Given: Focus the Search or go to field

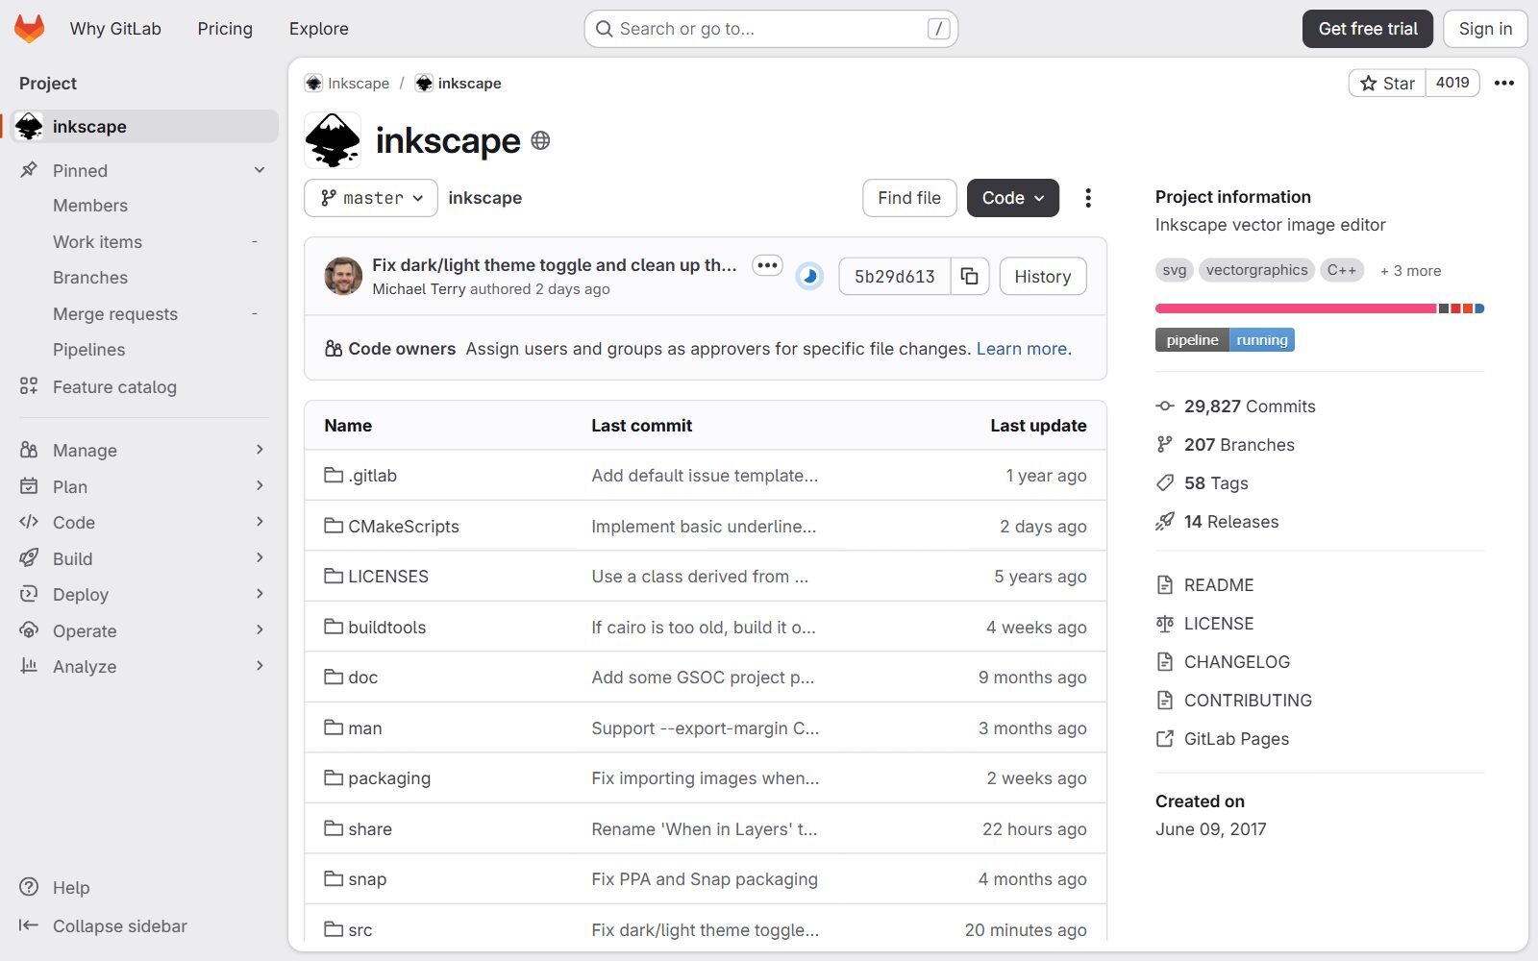Looking at the screenshot, I should tap(771, 29).
